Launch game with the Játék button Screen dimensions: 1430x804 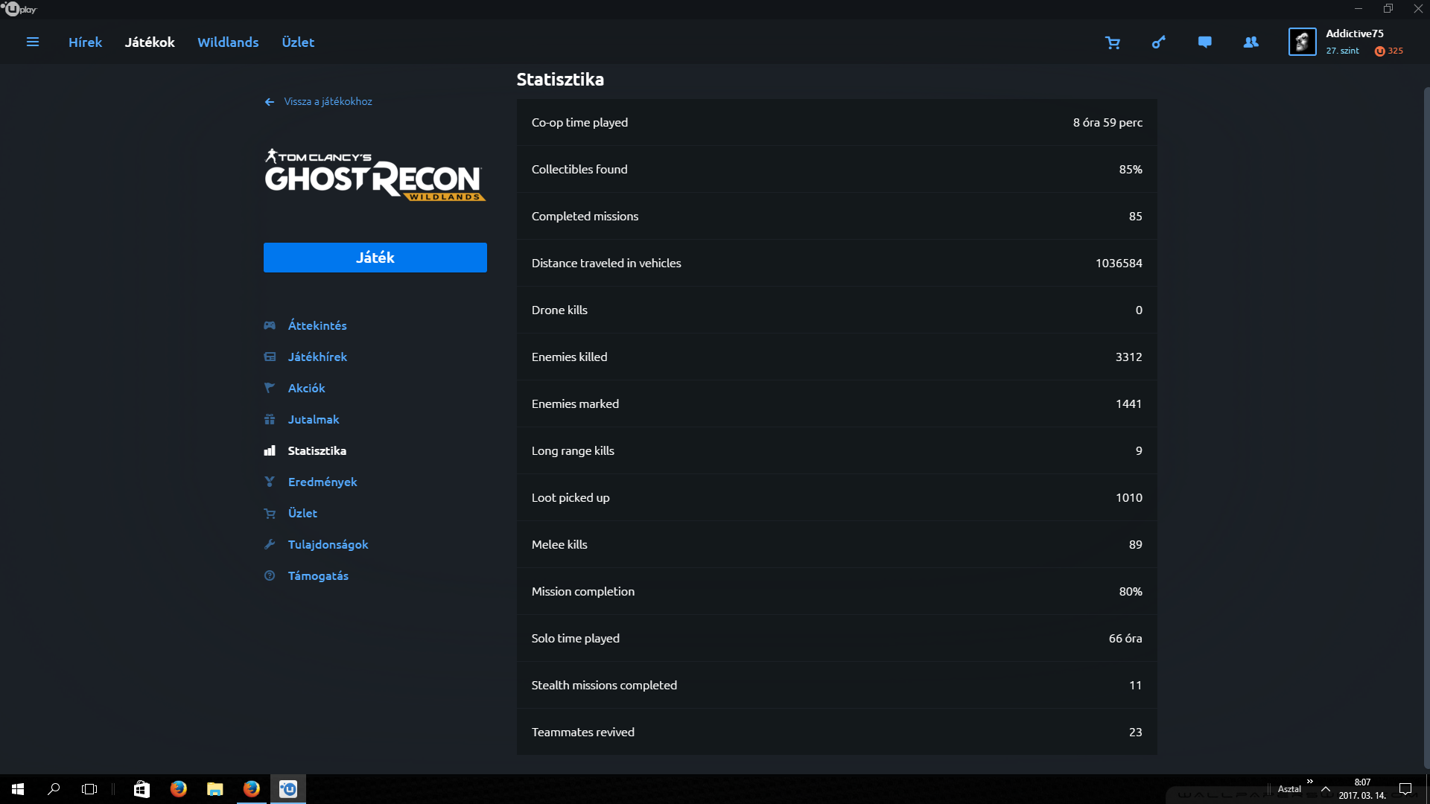point(375,258)
